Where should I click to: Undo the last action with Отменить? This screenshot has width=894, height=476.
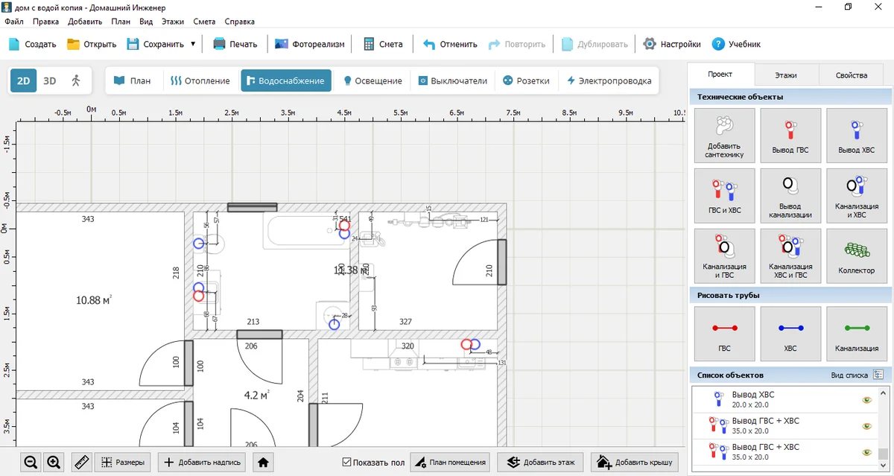pos(450,44)
